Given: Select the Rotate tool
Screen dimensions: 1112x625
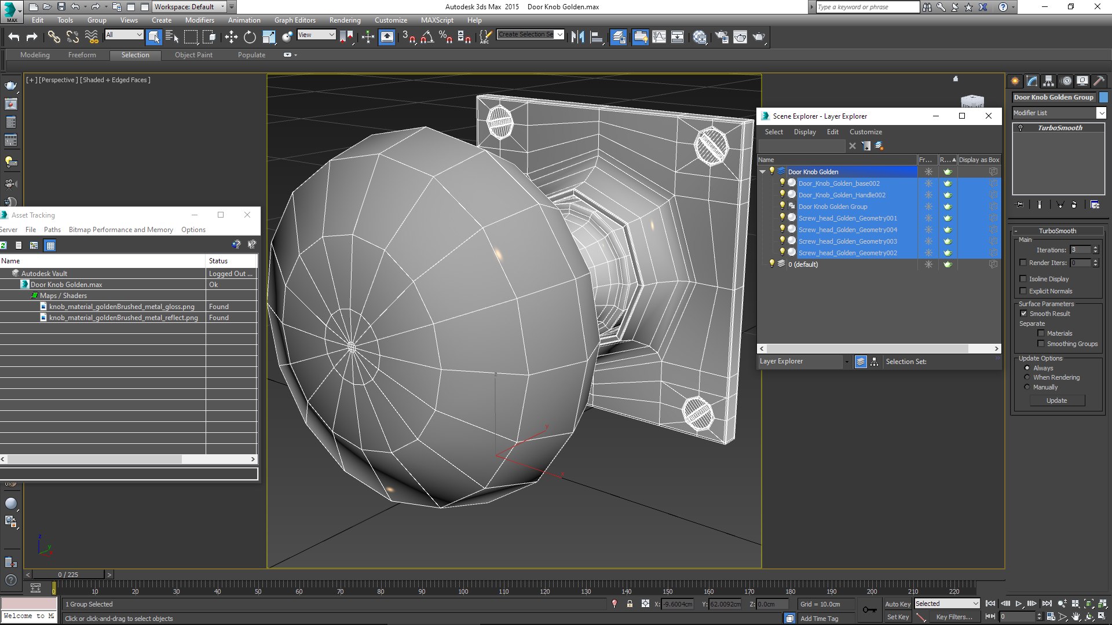Looking at the screenshot, I should (250, 37).
